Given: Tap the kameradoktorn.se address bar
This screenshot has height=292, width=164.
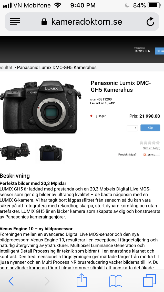Looking at the screenshot, I should [82, 22].
